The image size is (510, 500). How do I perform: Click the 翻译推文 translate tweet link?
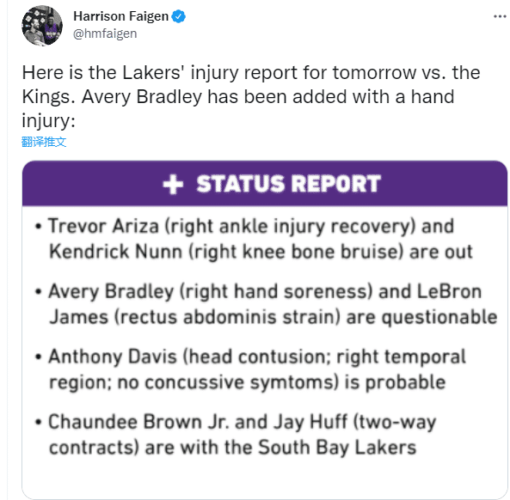click(x=44, y=142)
